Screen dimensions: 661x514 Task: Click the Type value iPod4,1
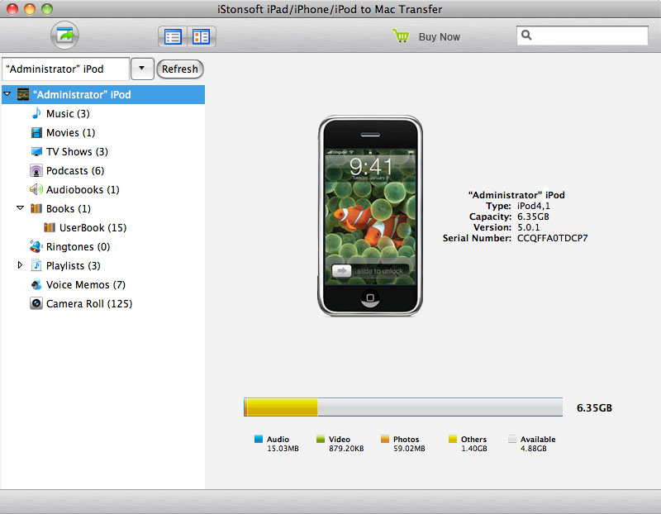click(x=533, y=206)
